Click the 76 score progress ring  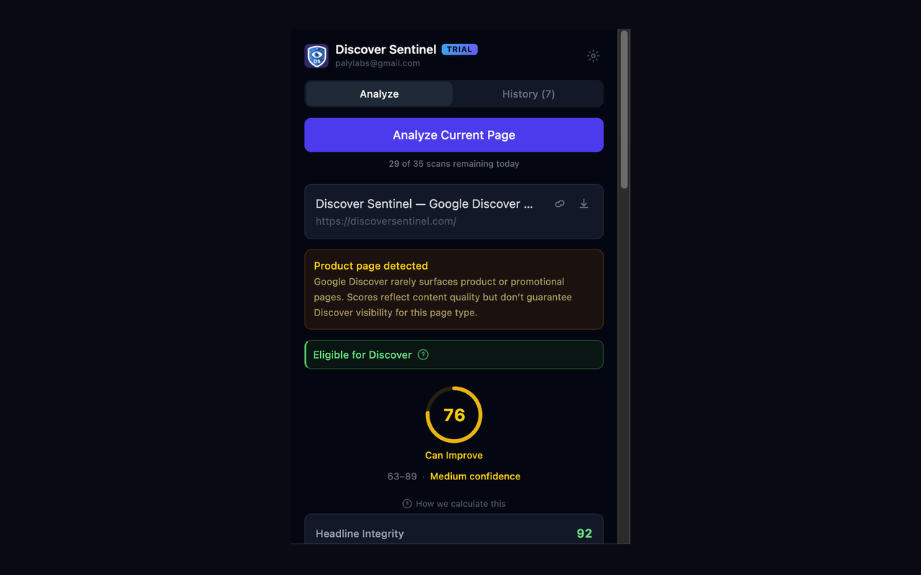pos(454,415)
